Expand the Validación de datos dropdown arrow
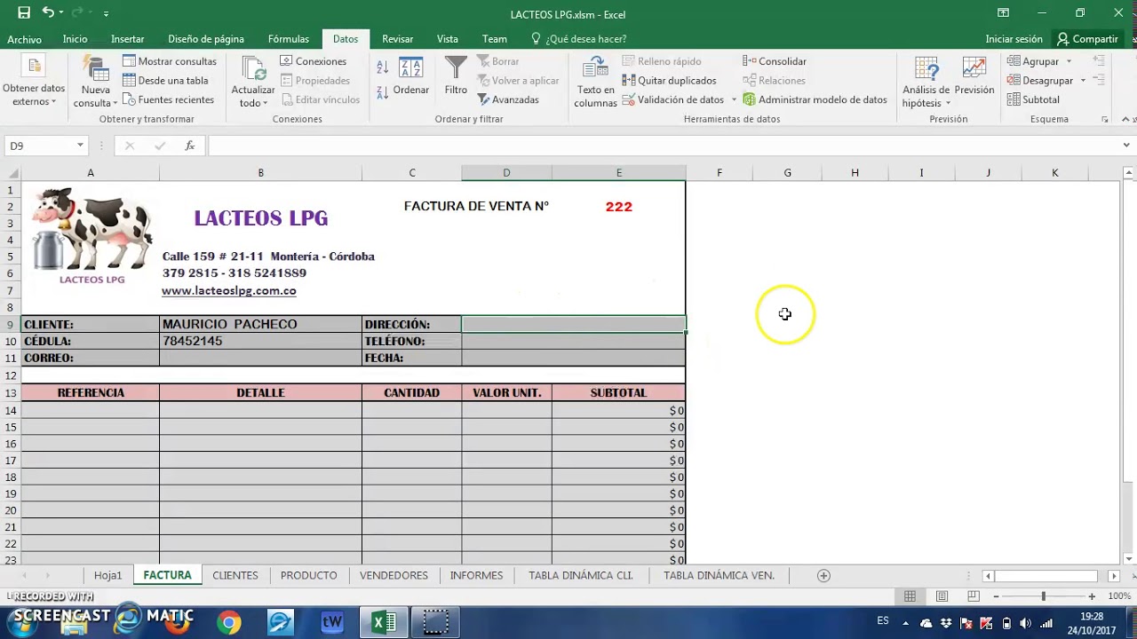The image size is (1137, 639). 734,99
